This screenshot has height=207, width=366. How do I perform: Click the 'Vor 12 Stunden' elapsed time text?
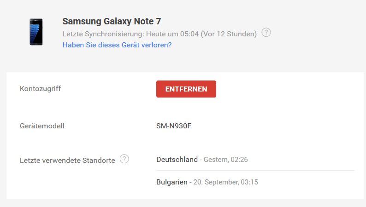point(229,34)
